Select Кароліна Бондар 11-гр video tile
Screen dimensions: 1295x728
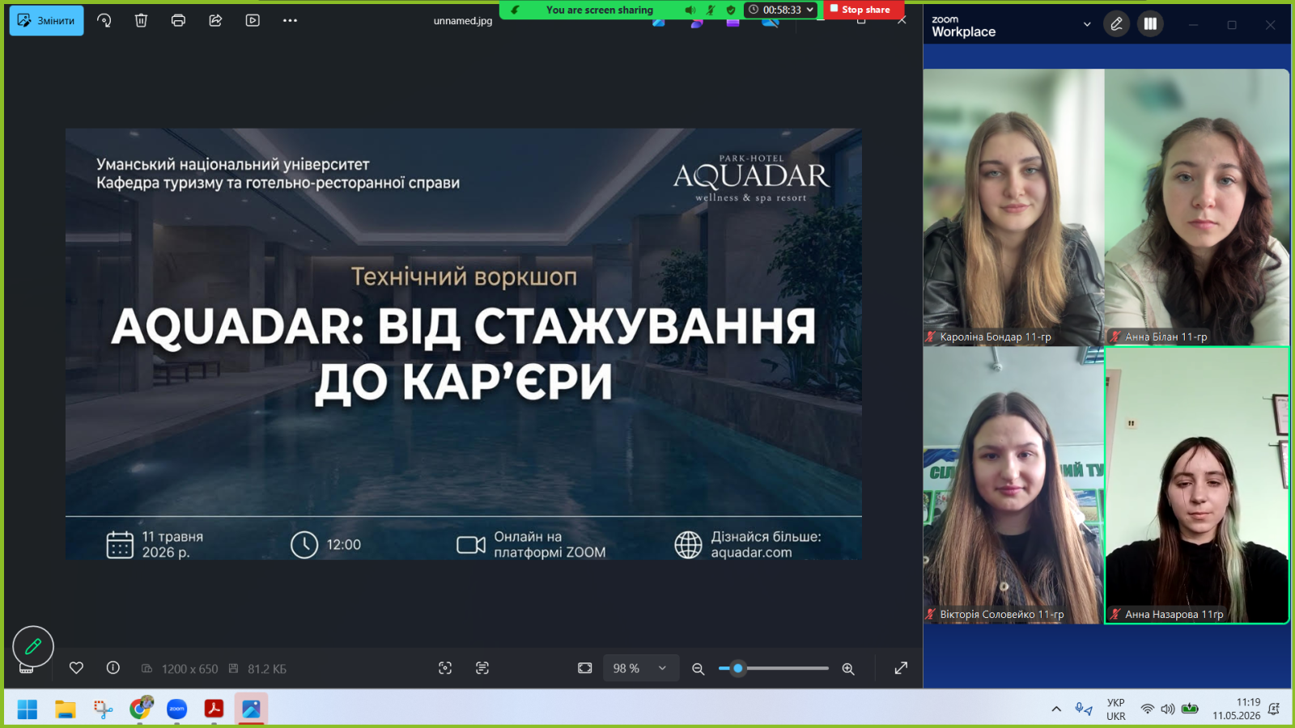(x=1013, y=207)
